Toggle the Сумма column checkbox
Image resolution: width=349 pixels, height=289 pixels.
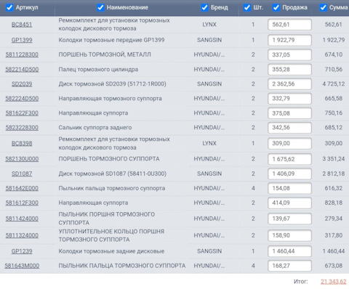(x=323, y=7)
